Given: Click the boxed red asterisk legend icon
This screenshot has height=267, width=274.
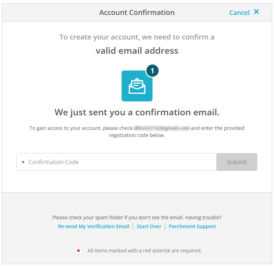Looking at the screenshot, I should (78, 251).
